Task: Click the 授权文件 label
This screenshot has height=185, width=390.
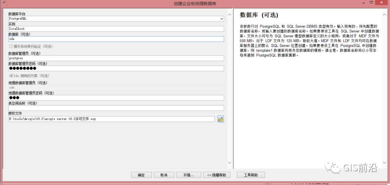Action: tap(15, 114)
